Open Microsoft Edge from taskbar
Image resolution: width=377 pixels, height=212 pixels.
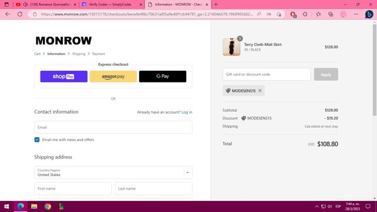(x=21, y=207)
